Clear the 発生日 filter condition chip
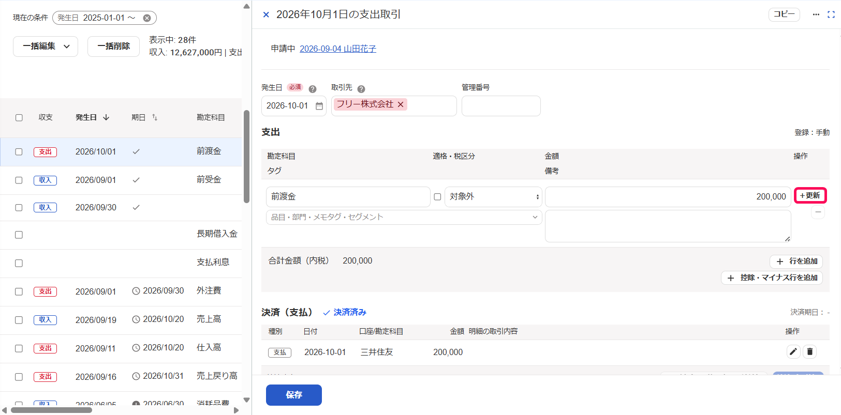The height and width of the screenshot is (415, 841). point(147,18)
